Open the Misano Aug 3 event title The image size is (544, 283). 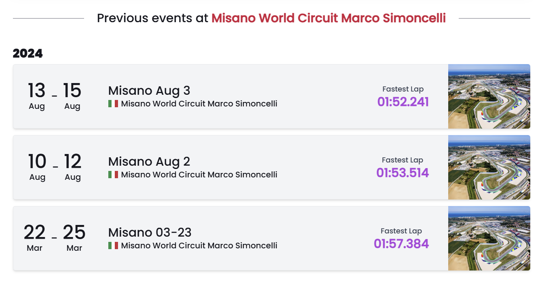tap(149, 90)
